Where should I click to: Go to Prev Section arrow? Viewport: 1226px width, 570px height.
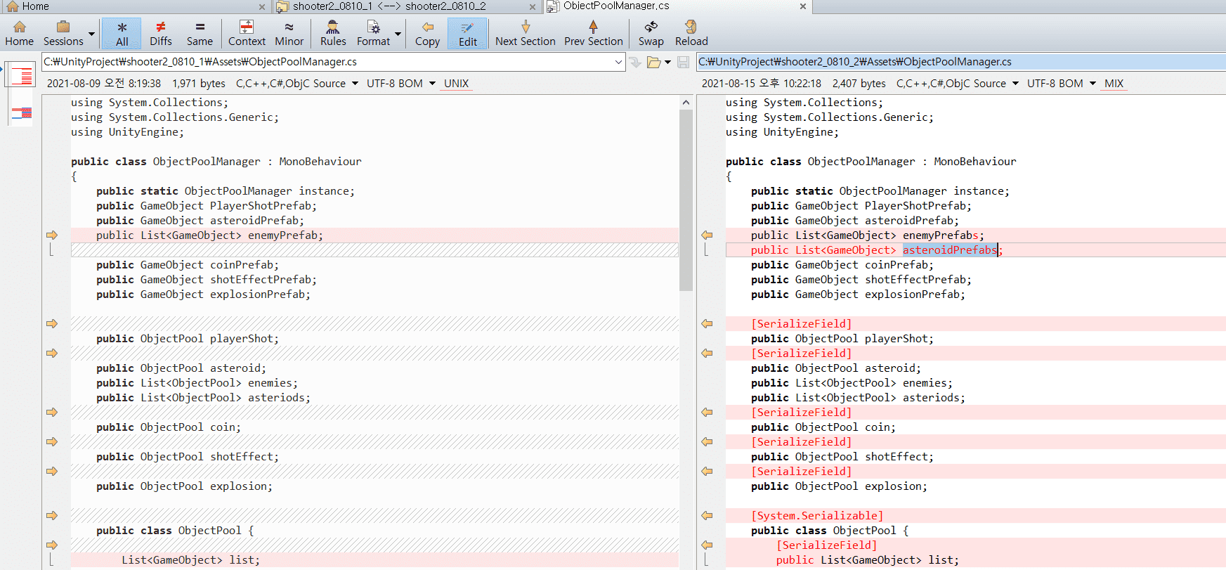click(593, 27)
